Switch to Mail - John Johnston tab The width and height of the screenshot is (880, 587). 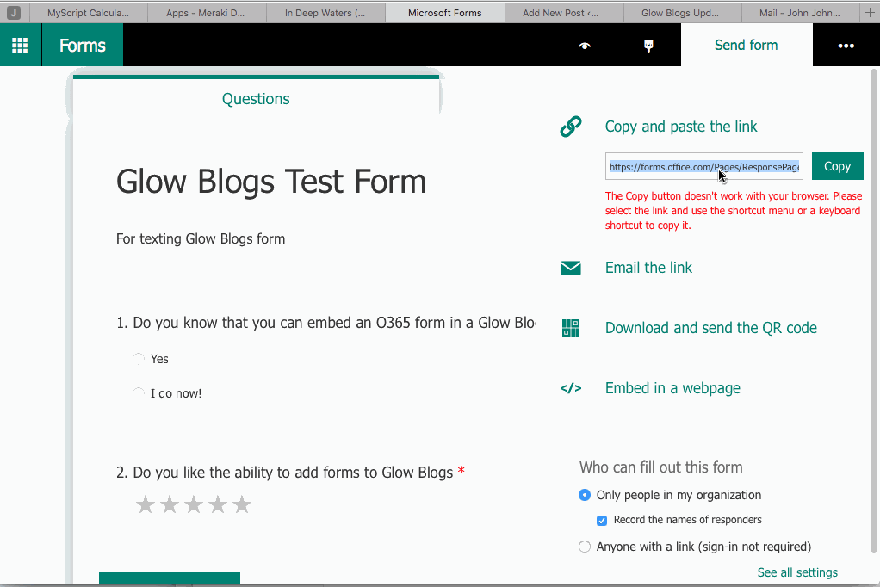click(801, 12)
